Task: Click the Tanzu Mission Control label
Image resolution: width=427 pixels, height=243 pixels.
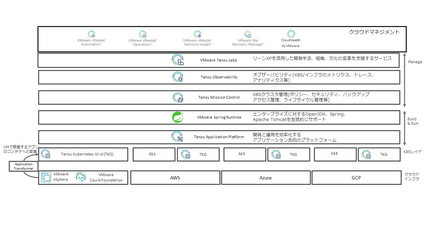Action: tap(219, 97)
